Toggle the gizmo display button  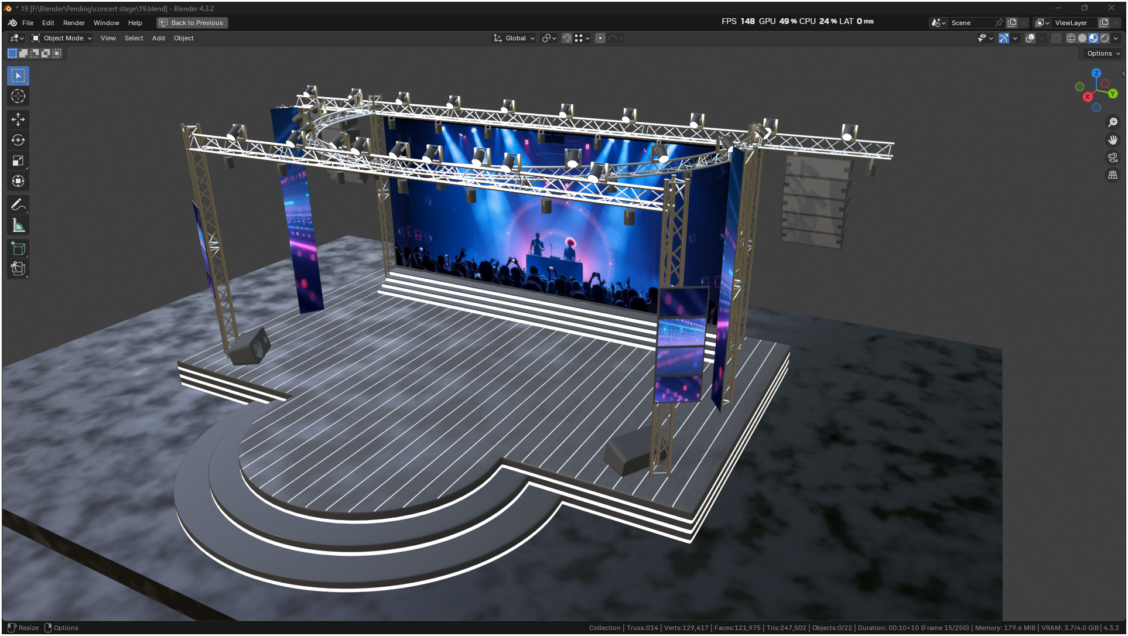1004,38
